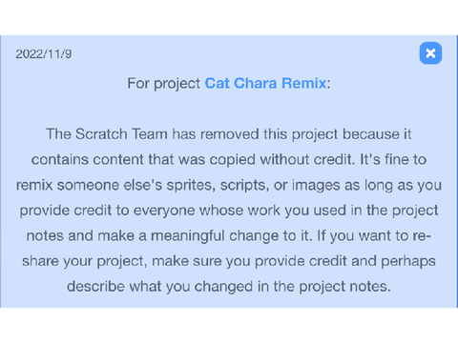Viewport: 458px width, 343px height.
Task: Click the line 'notes and make a meaningful change'
Action: click(229, 236)
